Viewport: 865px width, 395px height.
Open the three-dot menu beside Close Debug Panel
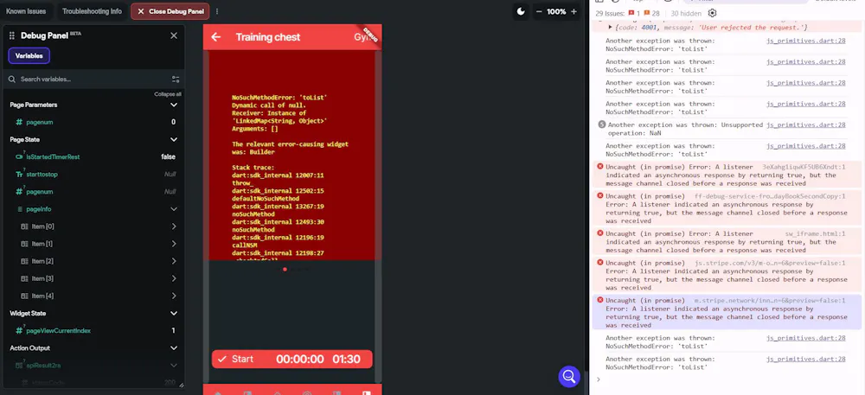click(x=217, y=11)
